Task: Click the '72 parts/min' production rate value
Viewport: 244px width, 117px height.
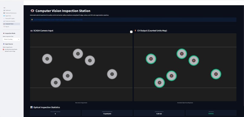Action: click(107, 114)
